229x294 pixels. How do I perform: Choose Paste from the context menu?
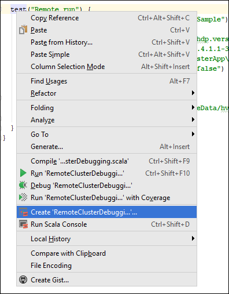point(106,30)
